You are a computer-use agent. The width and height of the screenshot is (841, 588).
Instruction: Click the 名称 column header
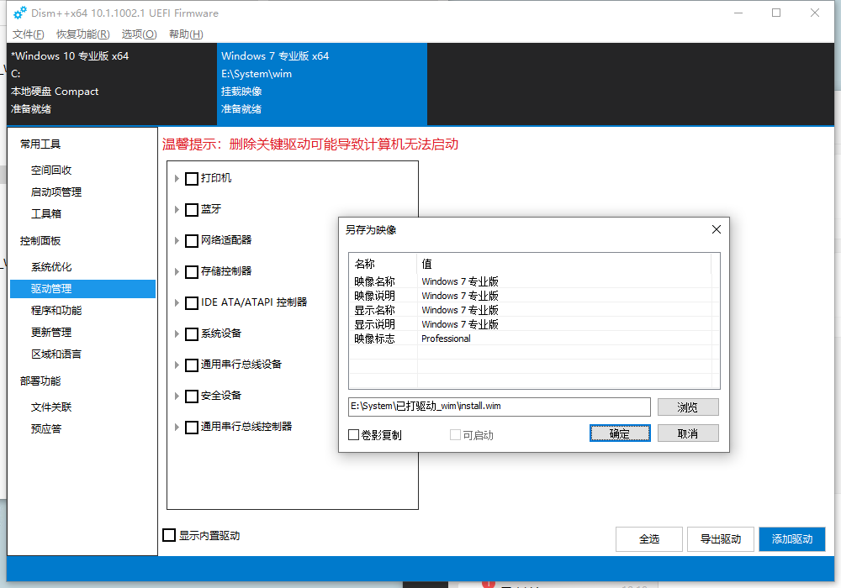coord(383,264)
